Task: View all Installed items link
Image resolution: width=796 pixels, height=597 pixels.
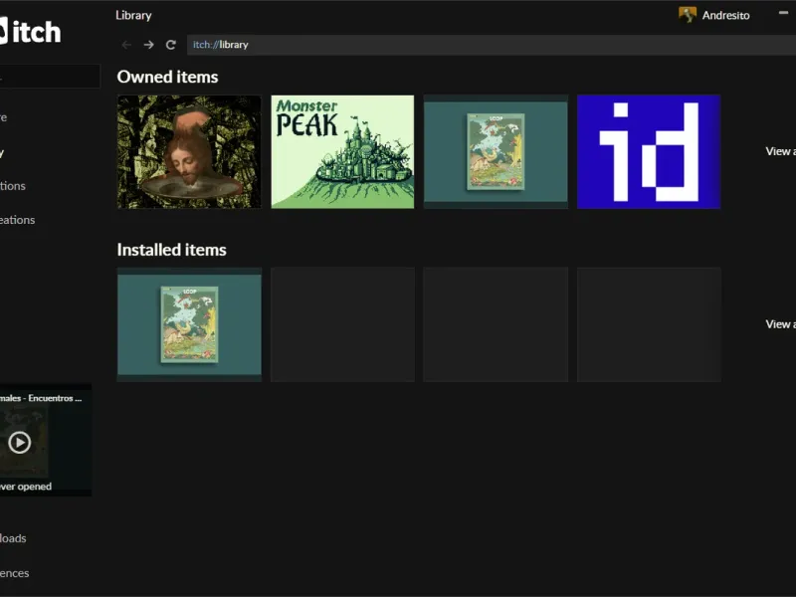Action: (780, 324)
